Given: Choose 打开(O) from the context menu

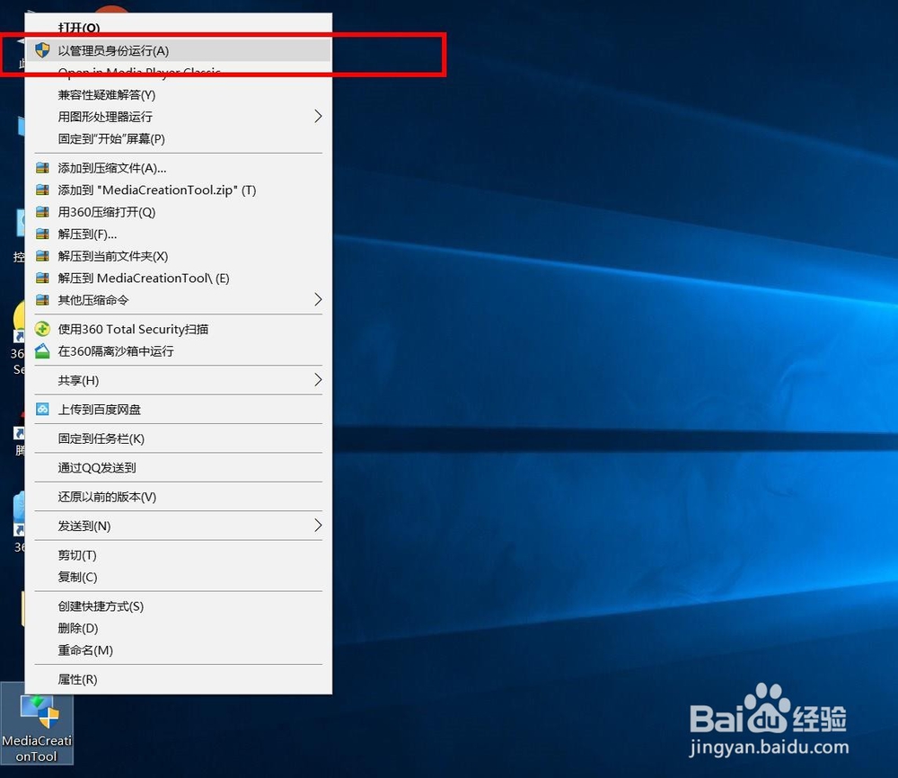Looking at the screenshot, I should [178, 28].
